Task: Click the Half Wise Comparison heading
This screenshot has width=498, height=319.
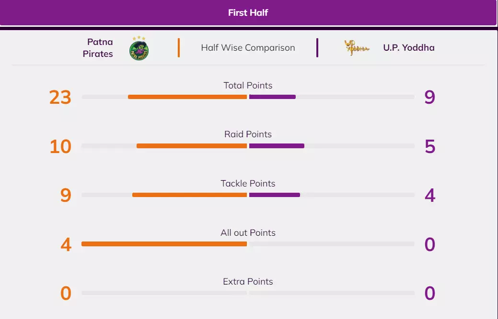Action: (x=248, y=48)
